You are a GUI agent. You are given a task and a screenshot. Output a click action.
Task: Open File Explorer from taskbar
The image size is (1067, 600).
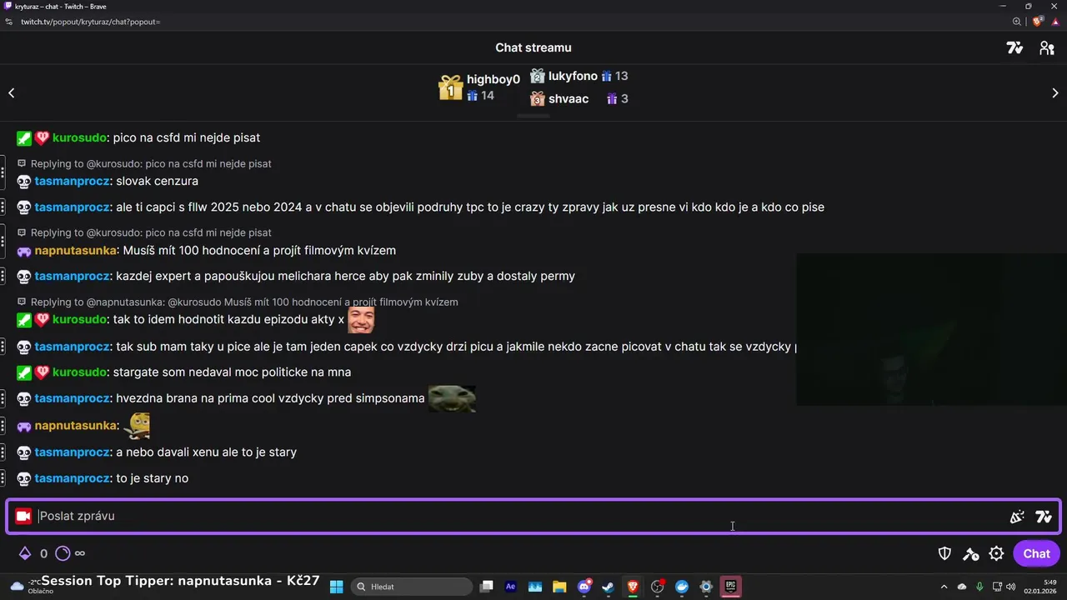tap(559, 587)
